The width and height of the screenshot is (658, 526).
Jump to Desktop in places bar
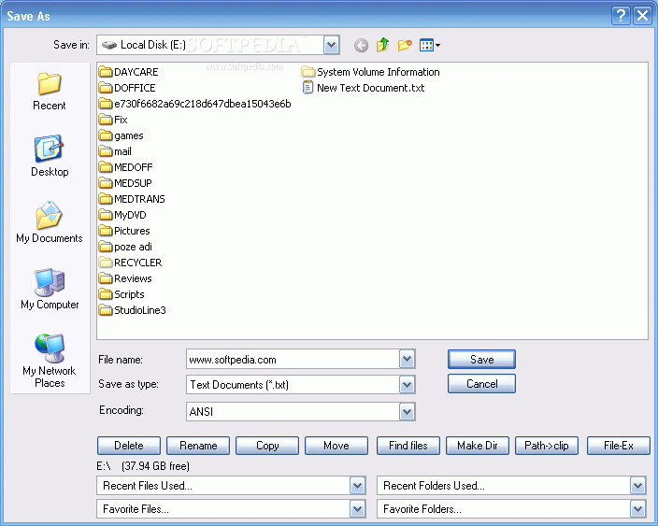(50, 156)
